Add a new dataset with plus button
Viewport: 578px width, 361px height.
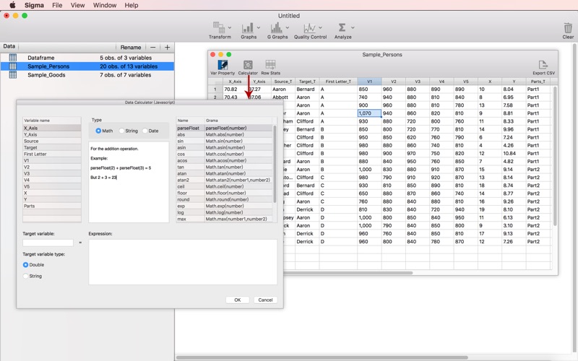click(x=167, y=47)
